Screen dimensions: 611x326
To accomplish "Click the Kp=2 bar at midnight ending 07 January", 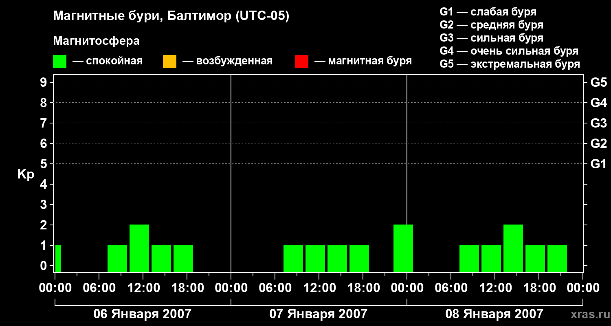I will coord(403,248).
